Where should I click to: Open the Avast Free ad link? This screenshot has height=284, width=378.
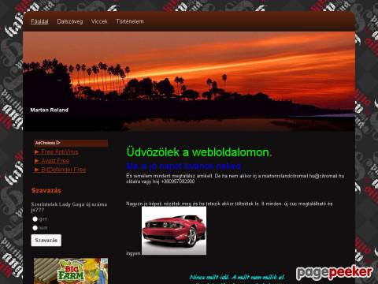pyautogui.click(x=55, y=161)
